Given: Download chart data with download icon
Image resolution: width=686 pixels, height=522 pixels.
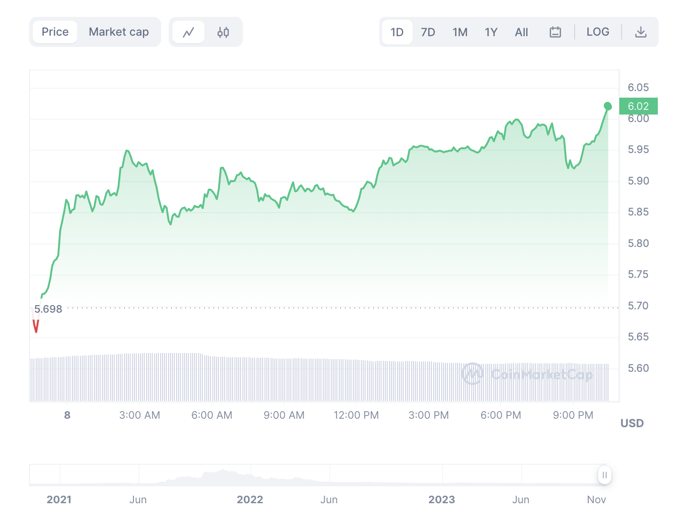Looking at the screenshot, I should pyautogui.click(x=640, y=32).
